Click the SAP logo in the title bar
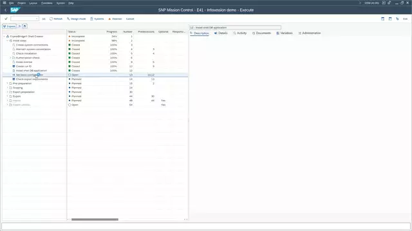Screen dimensions: 412x231 (15, 10)
